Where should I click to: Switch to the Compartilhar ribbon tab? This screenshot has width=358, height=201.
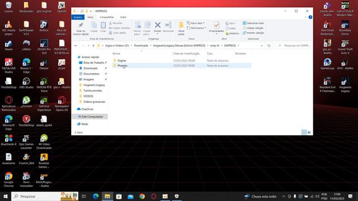coord(107,17)
